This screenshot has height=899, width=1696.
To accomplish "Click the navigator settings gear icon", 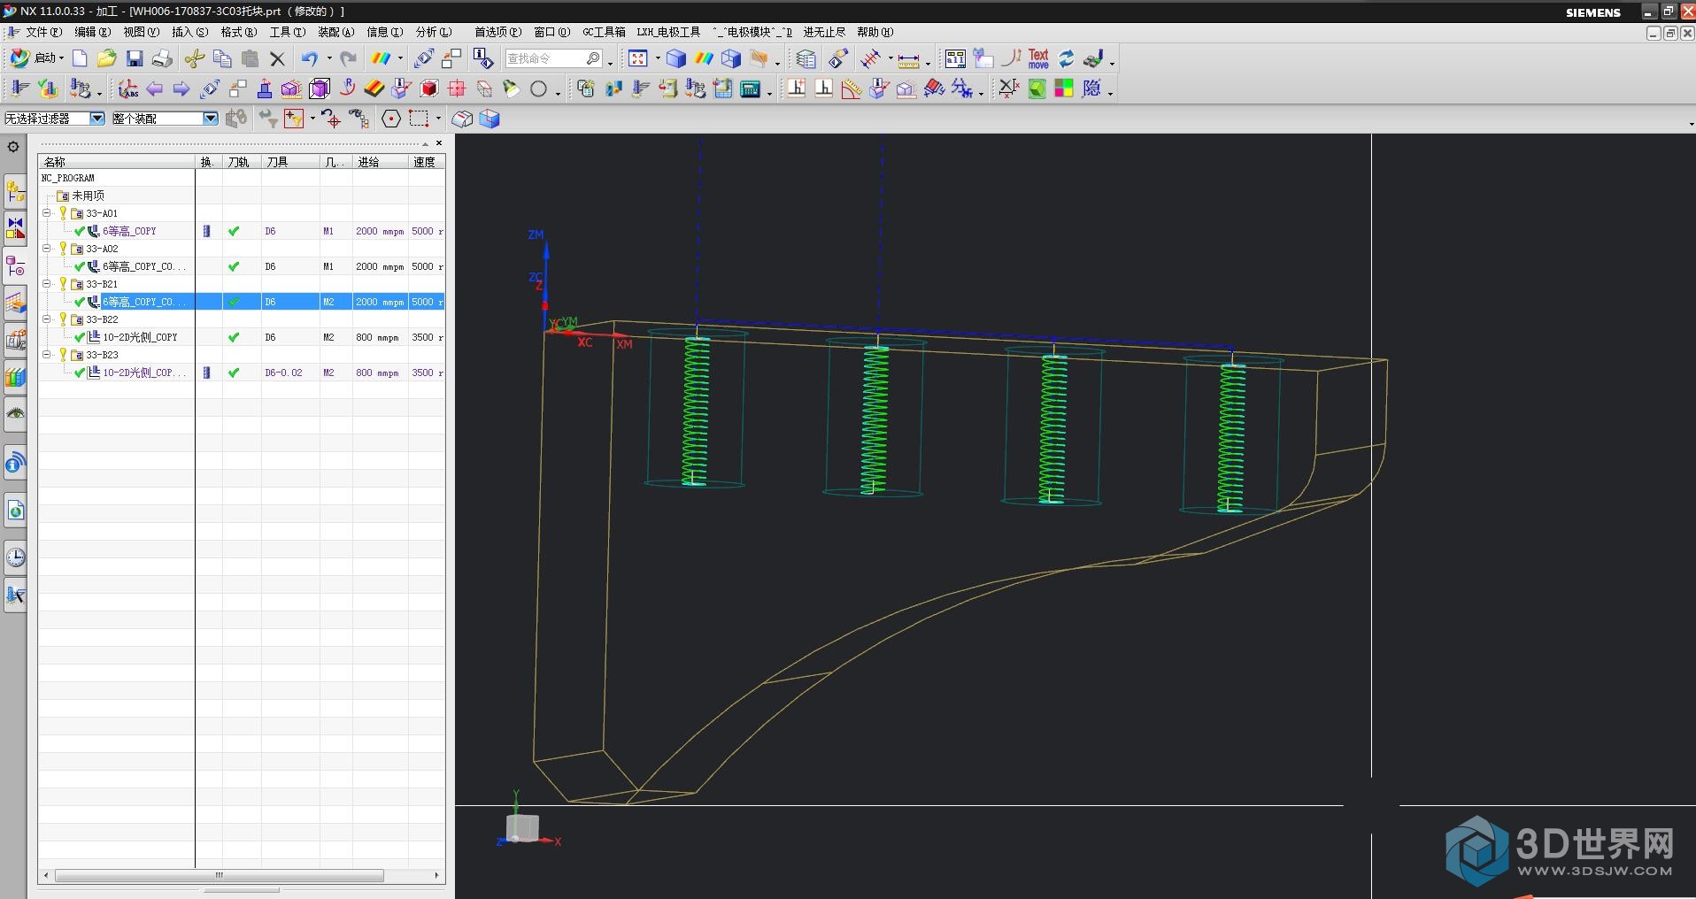I will (x=13, y=147).
